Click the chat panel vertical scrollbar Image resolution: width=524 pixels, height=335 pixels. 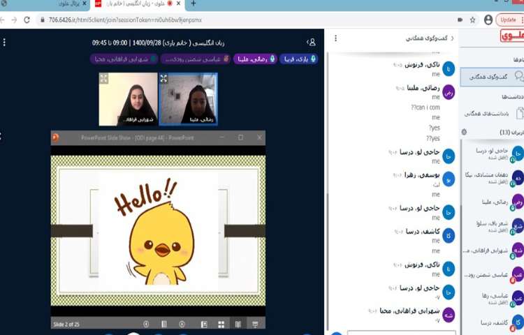pyautogui.click(x=328, y=260)
